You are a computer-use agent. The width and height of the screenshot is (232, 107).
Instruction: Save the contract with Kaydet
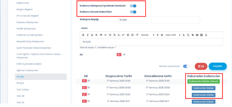[218, 66]
